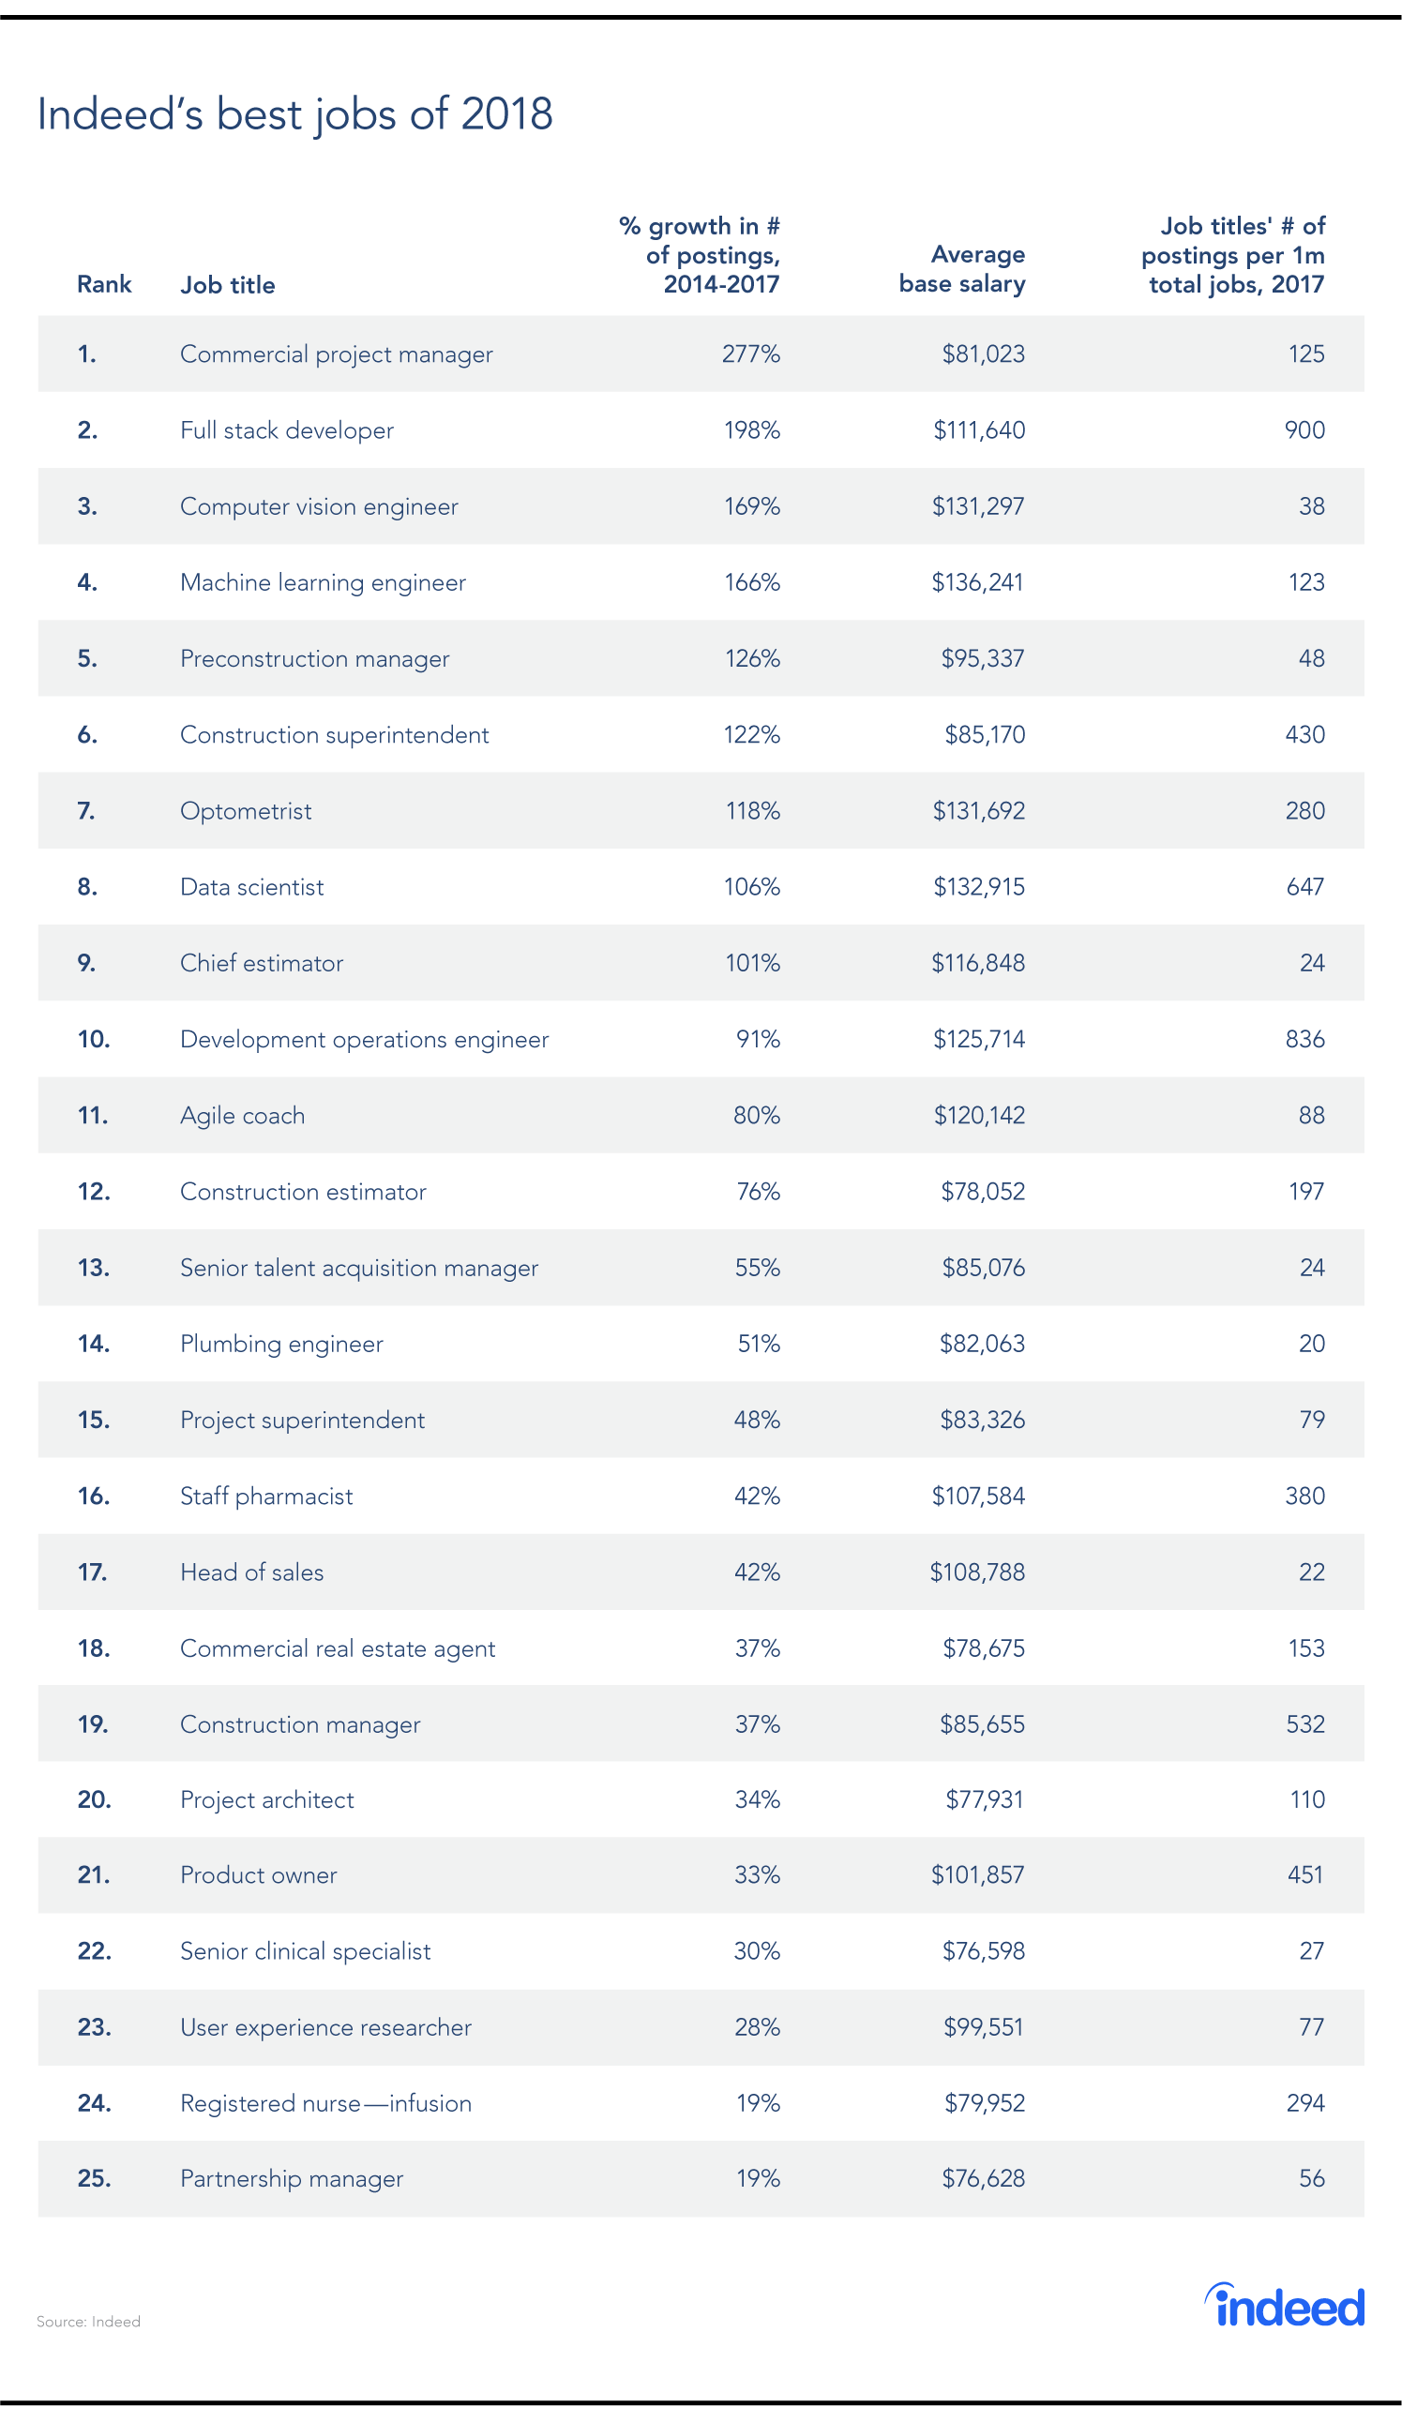This screenshot has height=2422, width=1402.
Task: Click the Indeed logo
Action: 1284,2305
